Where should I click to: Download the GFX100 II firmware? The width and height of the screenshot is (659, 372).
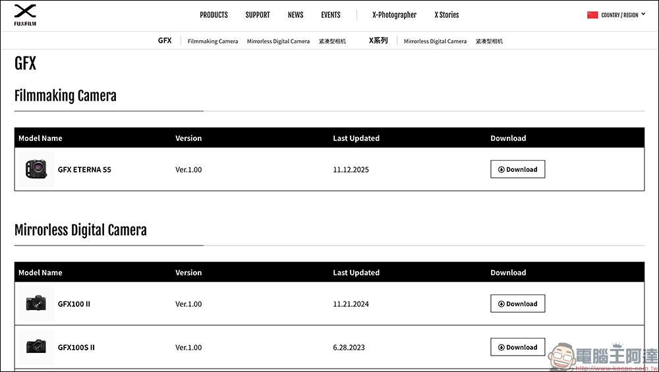point(517,304)
